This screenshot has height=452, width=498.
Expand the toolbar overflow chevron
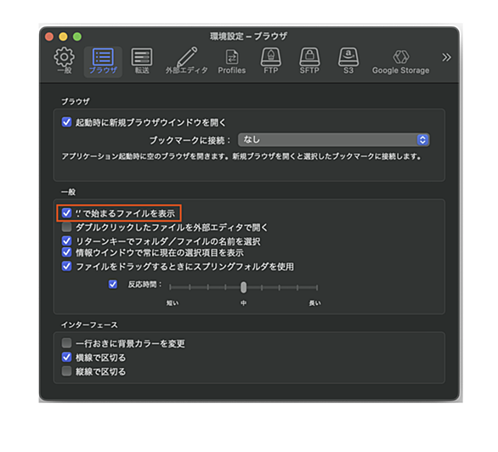[446, 58]
